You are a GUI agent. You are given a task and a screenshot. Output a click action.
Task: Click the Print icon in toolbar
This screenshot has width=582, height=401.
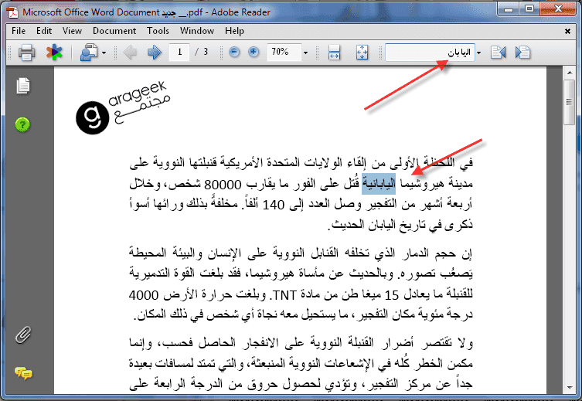tap(26, 53)
